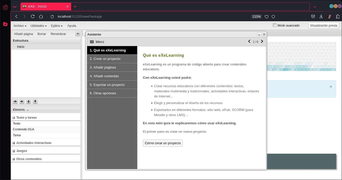Image resolution: width=342 pixels, height=180 pixels.
Task: Click the profile avatar icon
Action: coord(329,16)
